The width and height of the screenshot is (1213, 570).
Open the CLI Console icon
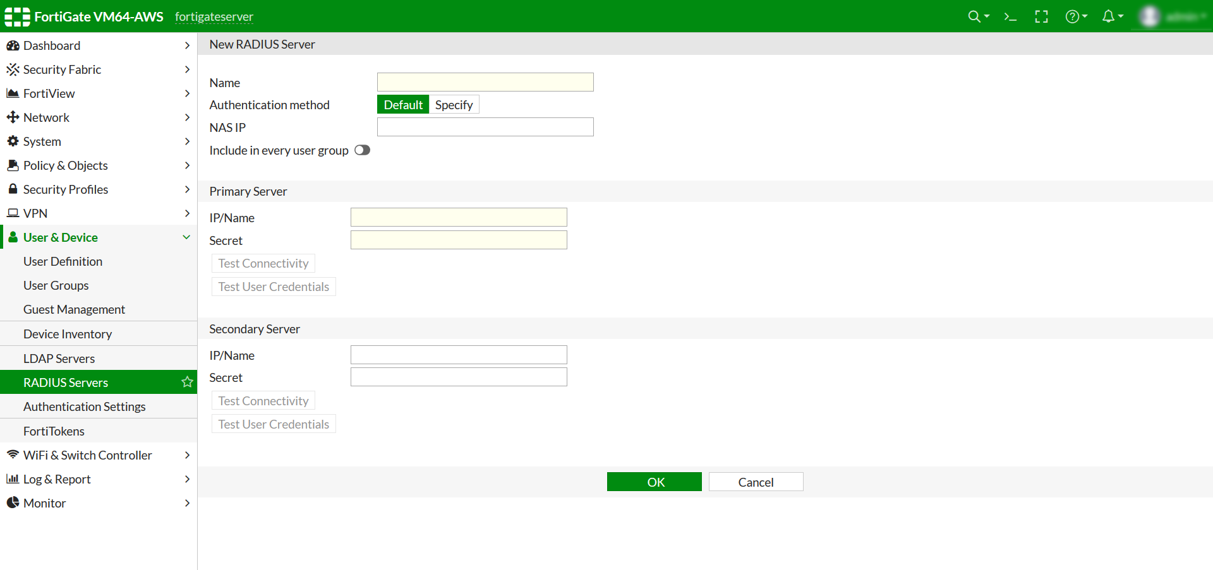pyautogui.click(x=1010, y=16)
